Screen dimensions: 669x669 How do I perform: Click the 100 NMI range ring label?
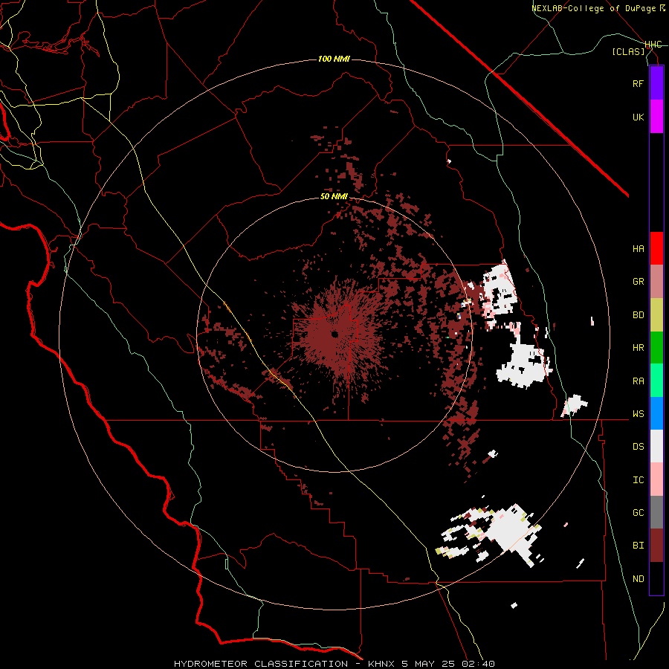334,59
